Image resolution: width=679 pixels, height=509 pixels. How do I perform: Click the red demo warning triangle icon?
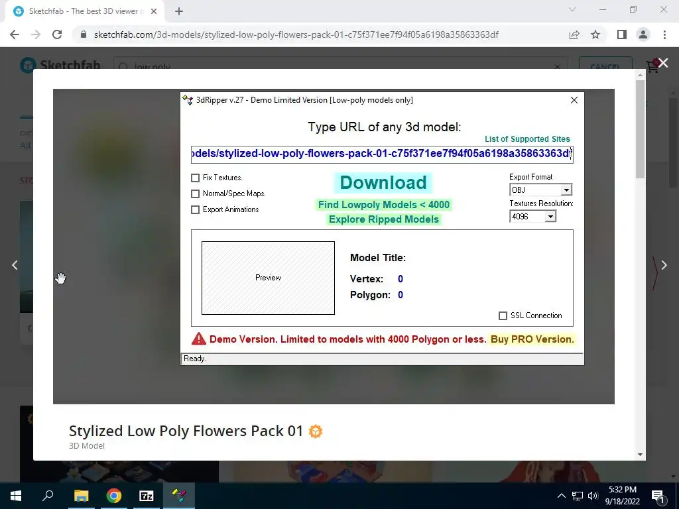tap(199, 339)
